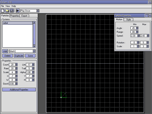
Task: Click the Systems list scroll down arrow
Action: click(34, 46)
